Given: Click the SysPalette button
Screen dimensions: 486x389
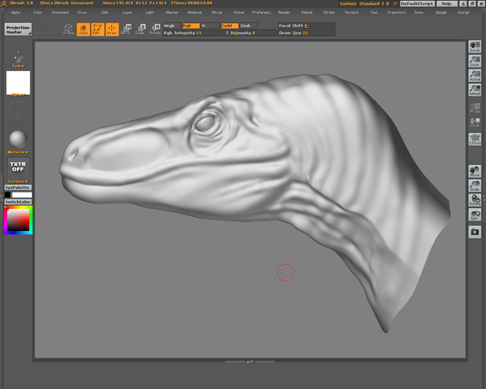Looking at the screenshot, I should [18, 188].
